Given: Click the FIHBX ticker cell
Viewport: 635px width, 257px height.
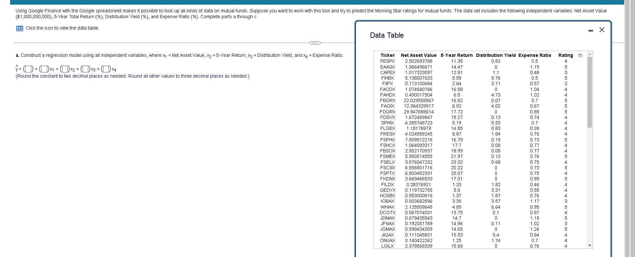Looking at the screenshot, I should click(x=388, y=78).
